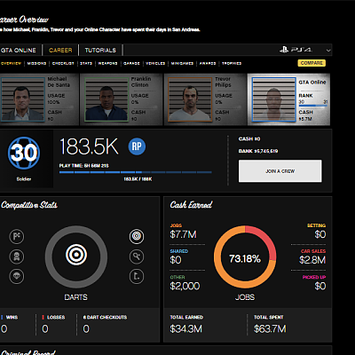Select the golf flag stats icon

[137, 276]
